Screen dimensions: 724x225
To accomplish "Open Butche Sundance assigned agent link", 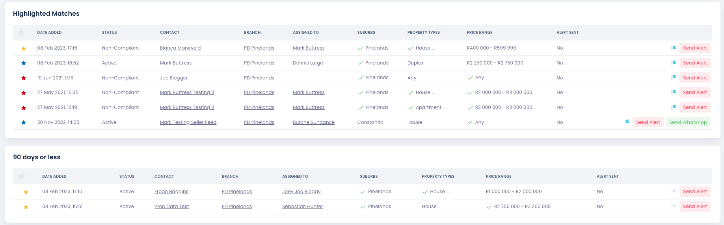I will [x=314, y=122].
